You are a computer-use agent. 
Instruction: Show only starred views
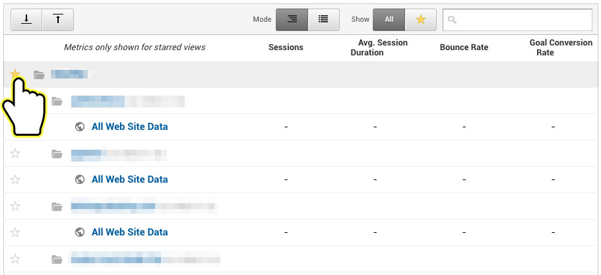[420, 20]
